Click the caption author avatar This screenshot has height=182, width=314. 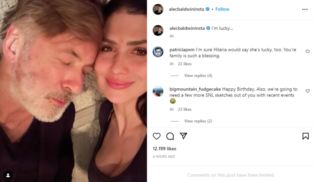[158, 30]
